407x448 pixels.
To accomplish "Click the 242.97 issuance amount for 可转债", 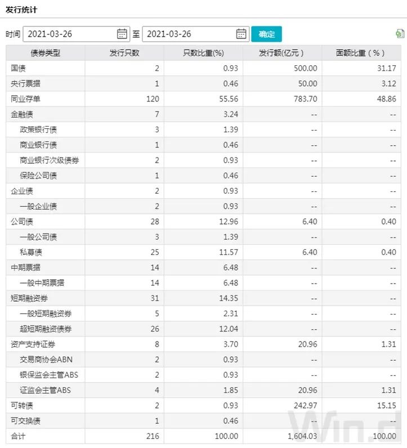I will (x=306, y=405).
